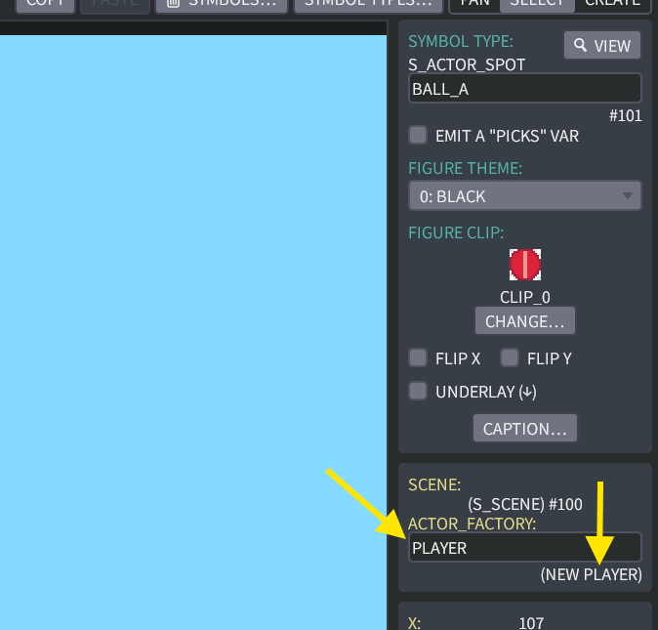658x630 pixels.
Task: Click the BALL_A name input field
Action: pyautogui.click(x=525, y=88)
